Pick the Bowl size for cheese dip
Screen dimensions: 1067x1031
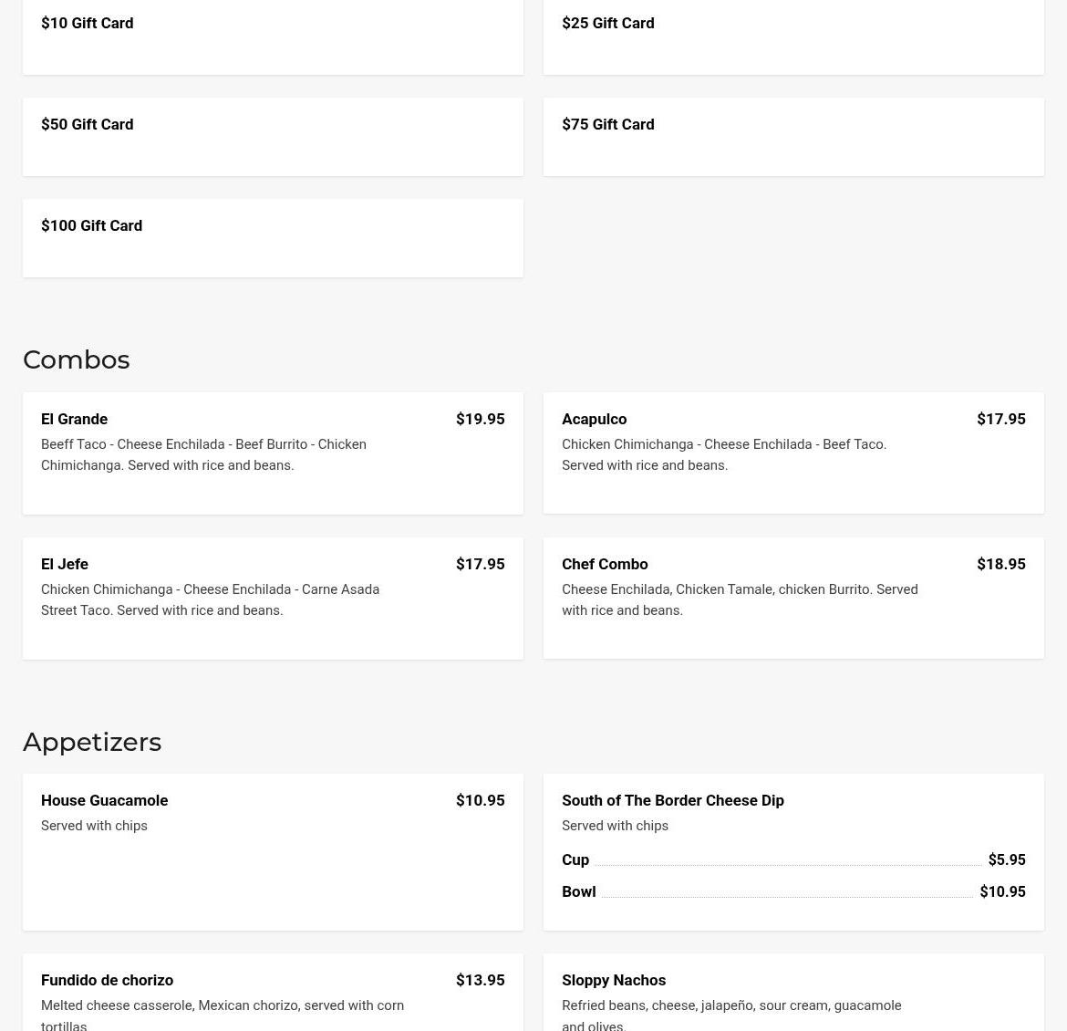pyautogui.click(x=579, y=892)
